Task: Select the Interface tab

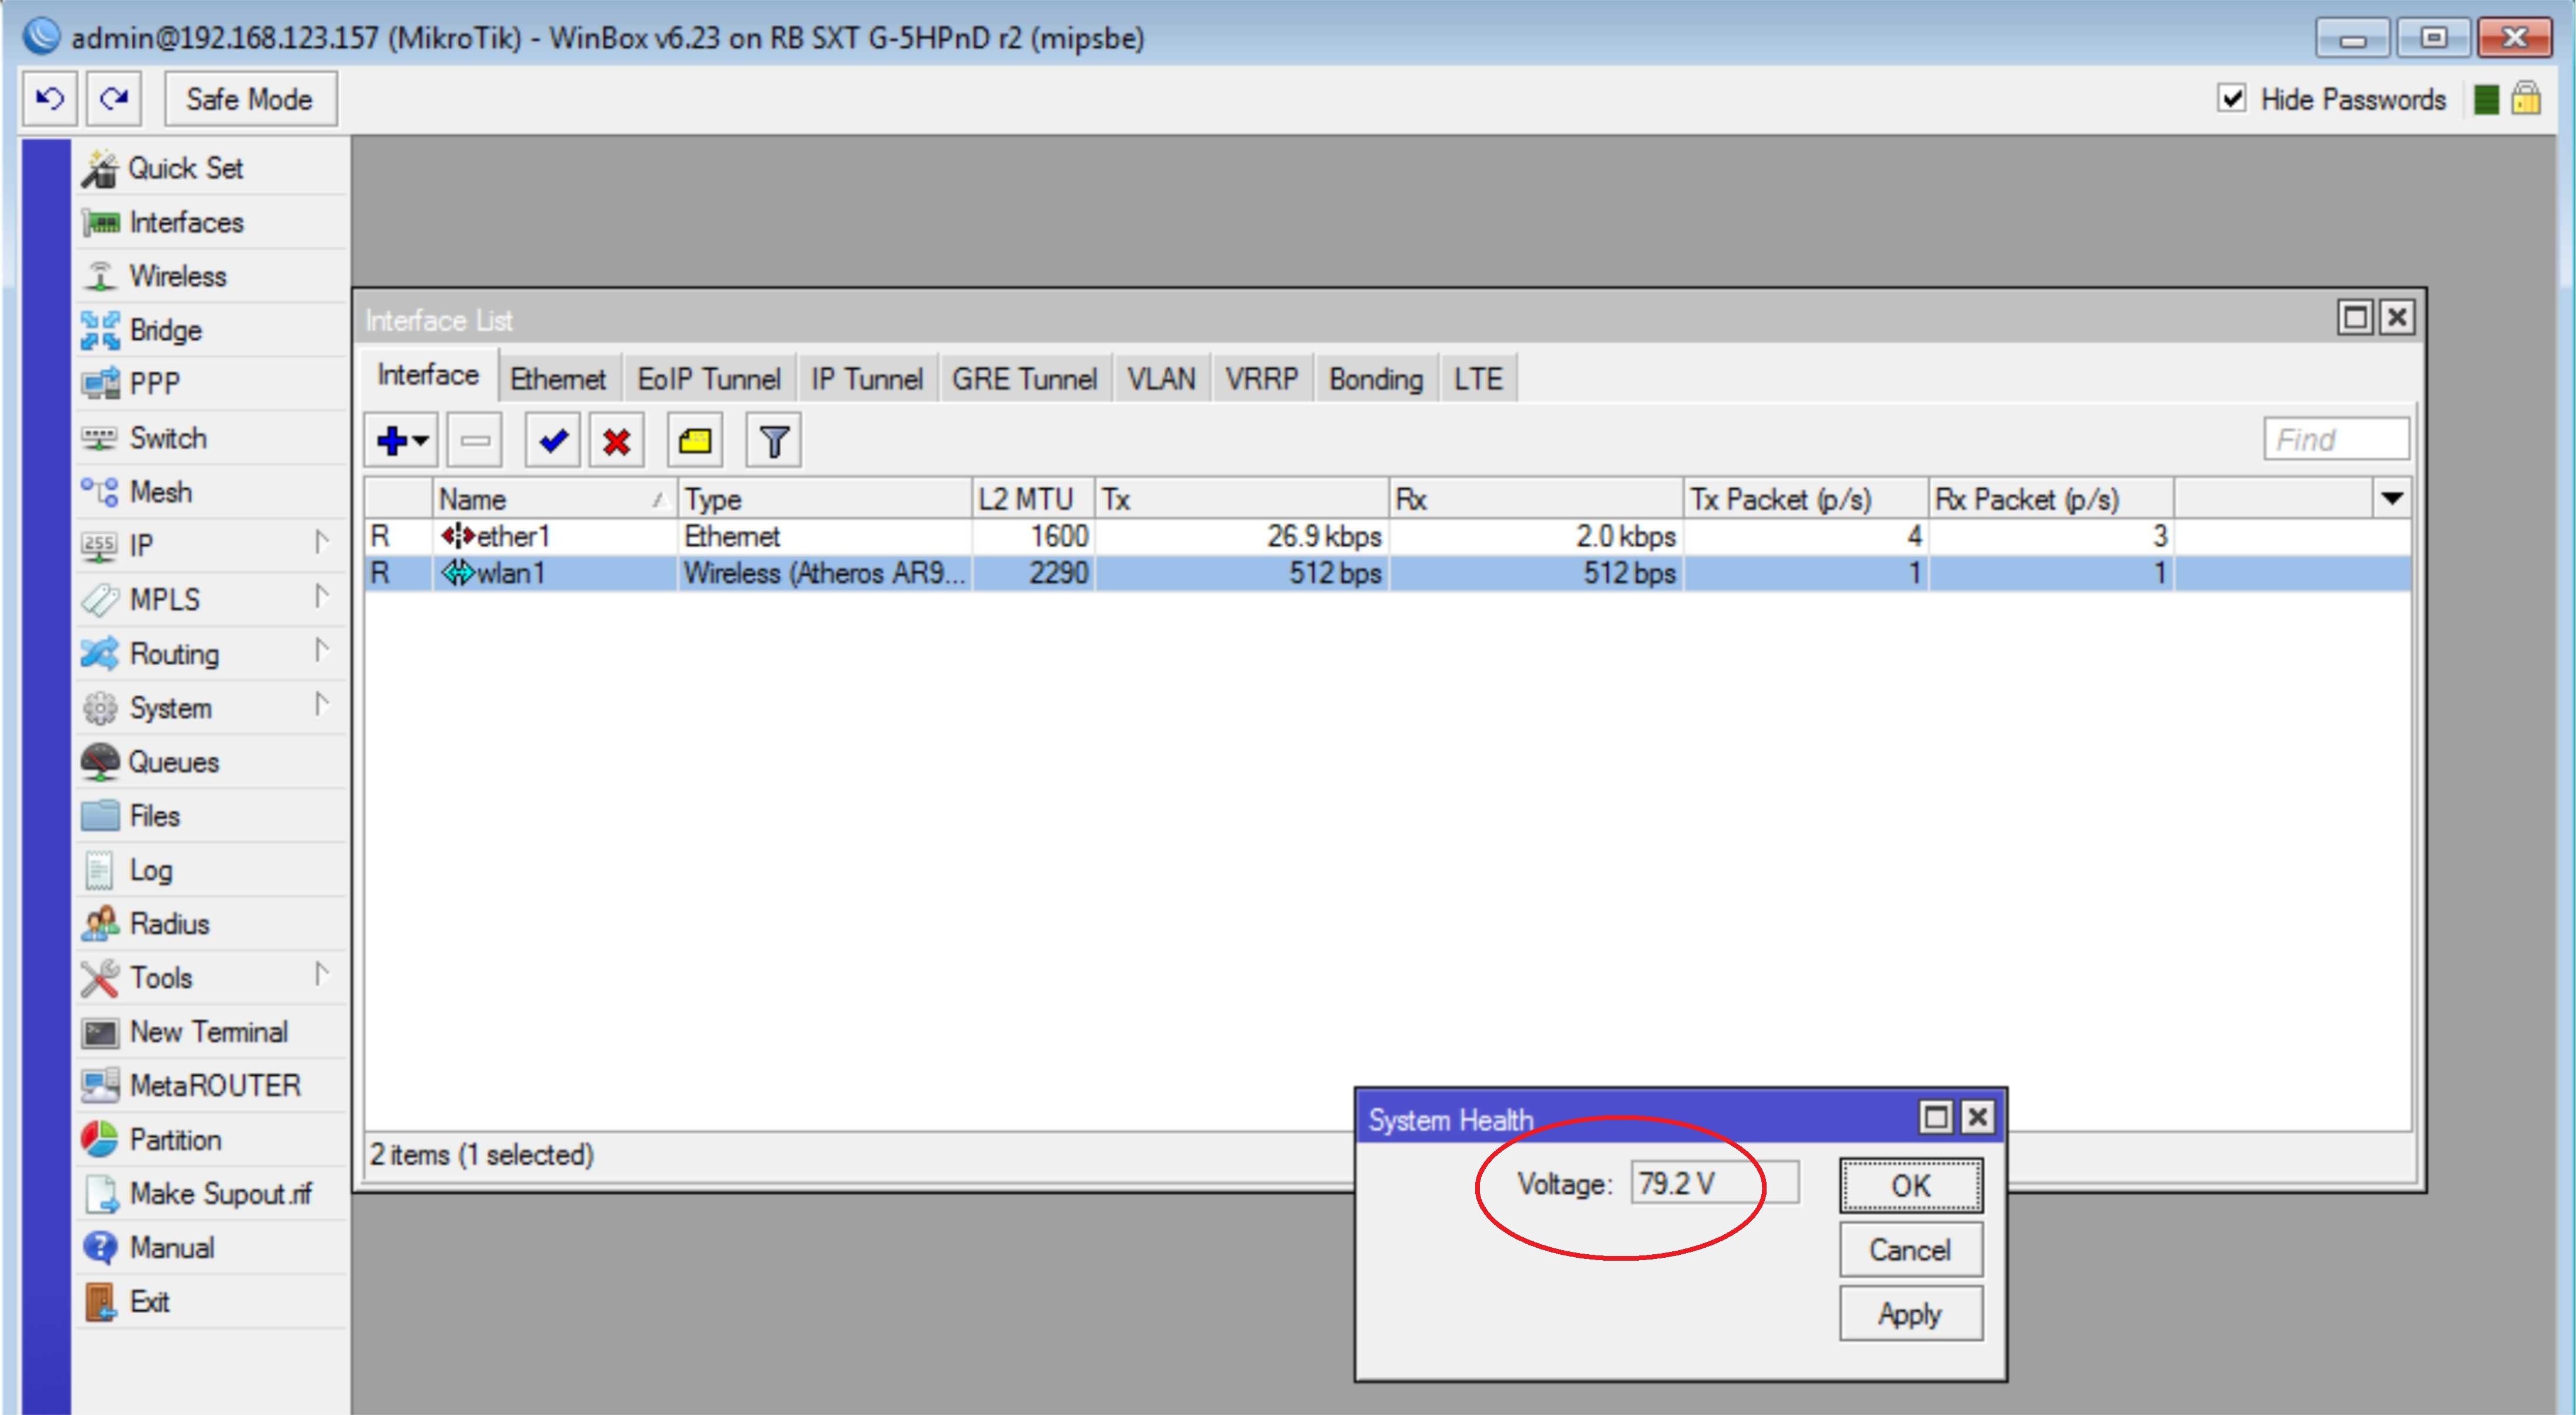Action: pos(428,375)
